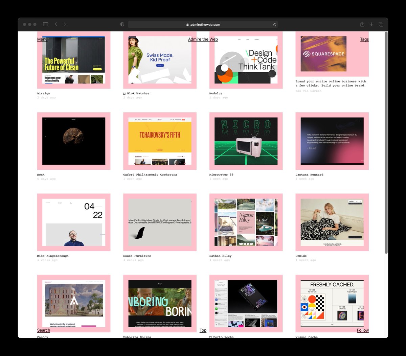Click the Follow link

coord(363,330)
